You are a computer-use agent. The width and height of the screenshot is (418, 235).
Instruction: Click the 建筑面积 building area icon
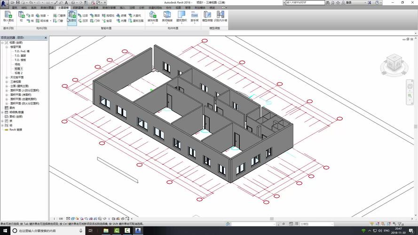(x=181, y=17)
